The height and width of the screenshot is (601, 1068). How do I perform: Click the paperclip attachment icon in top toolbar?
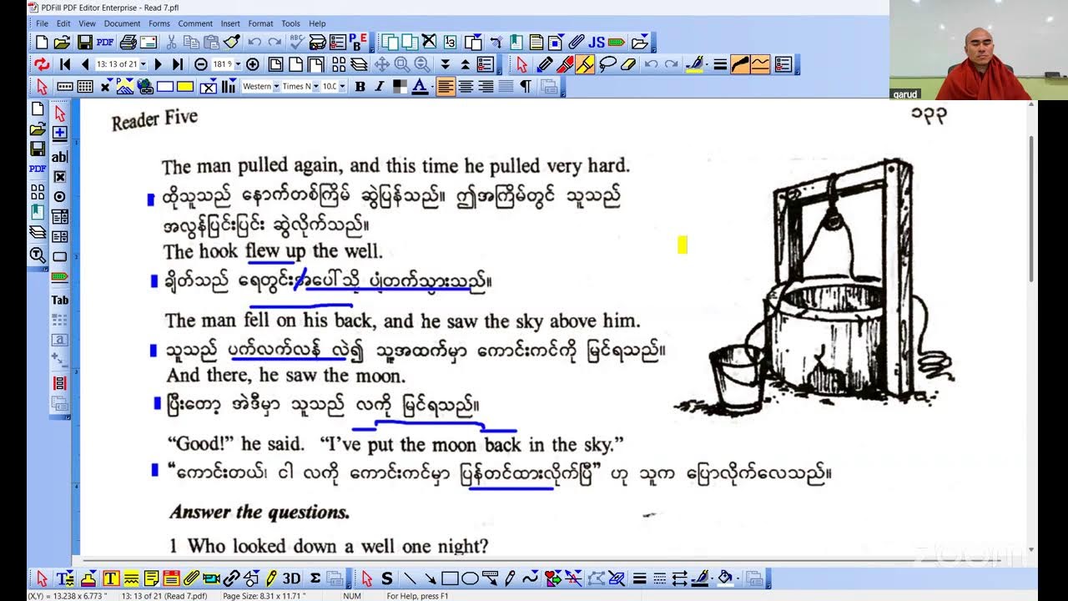(577, 42)
